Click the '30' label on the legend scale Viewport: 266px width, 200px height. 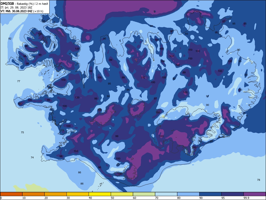click(68, 198)
